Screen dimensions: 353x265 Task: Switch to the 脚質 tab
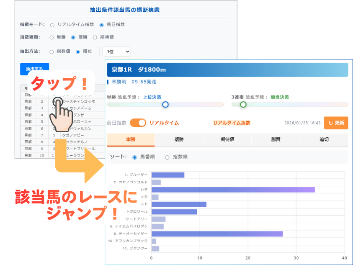(276, 140)
